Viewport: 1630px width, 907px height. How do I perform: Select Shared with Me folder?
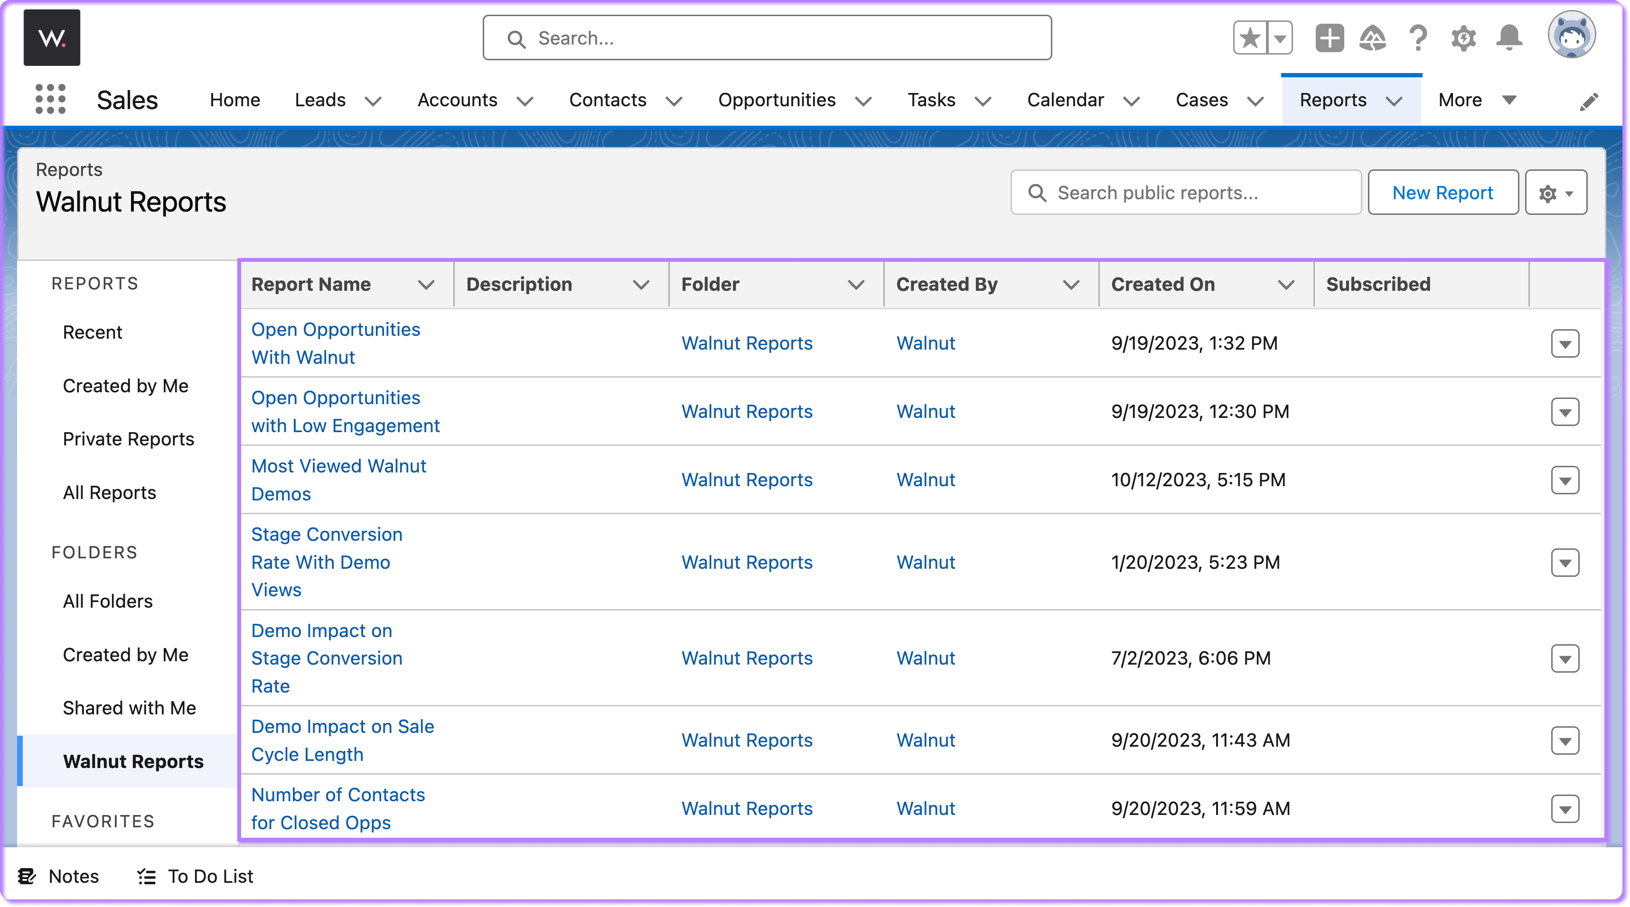(129, 708)
